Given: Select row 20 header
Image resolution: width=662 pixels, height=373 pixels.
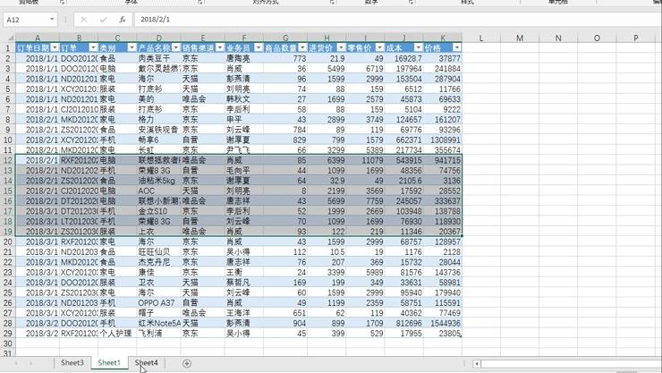Looking at the screenshot, I should 7,242.
